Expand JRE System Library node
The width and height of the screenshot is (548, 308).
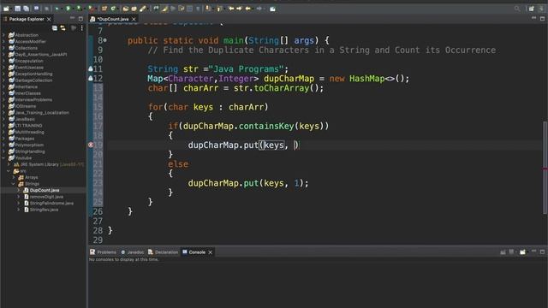pyautogui.click(x=9, y=164)
